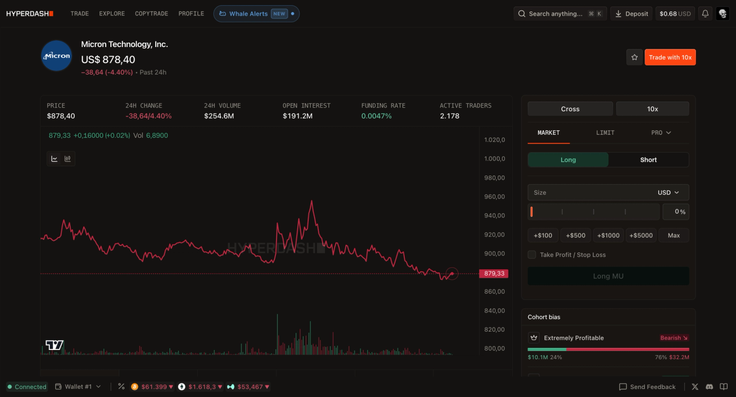
Task: Click the 24H CHANGE -38,64/4.40% value
Action: click(148, 116)
